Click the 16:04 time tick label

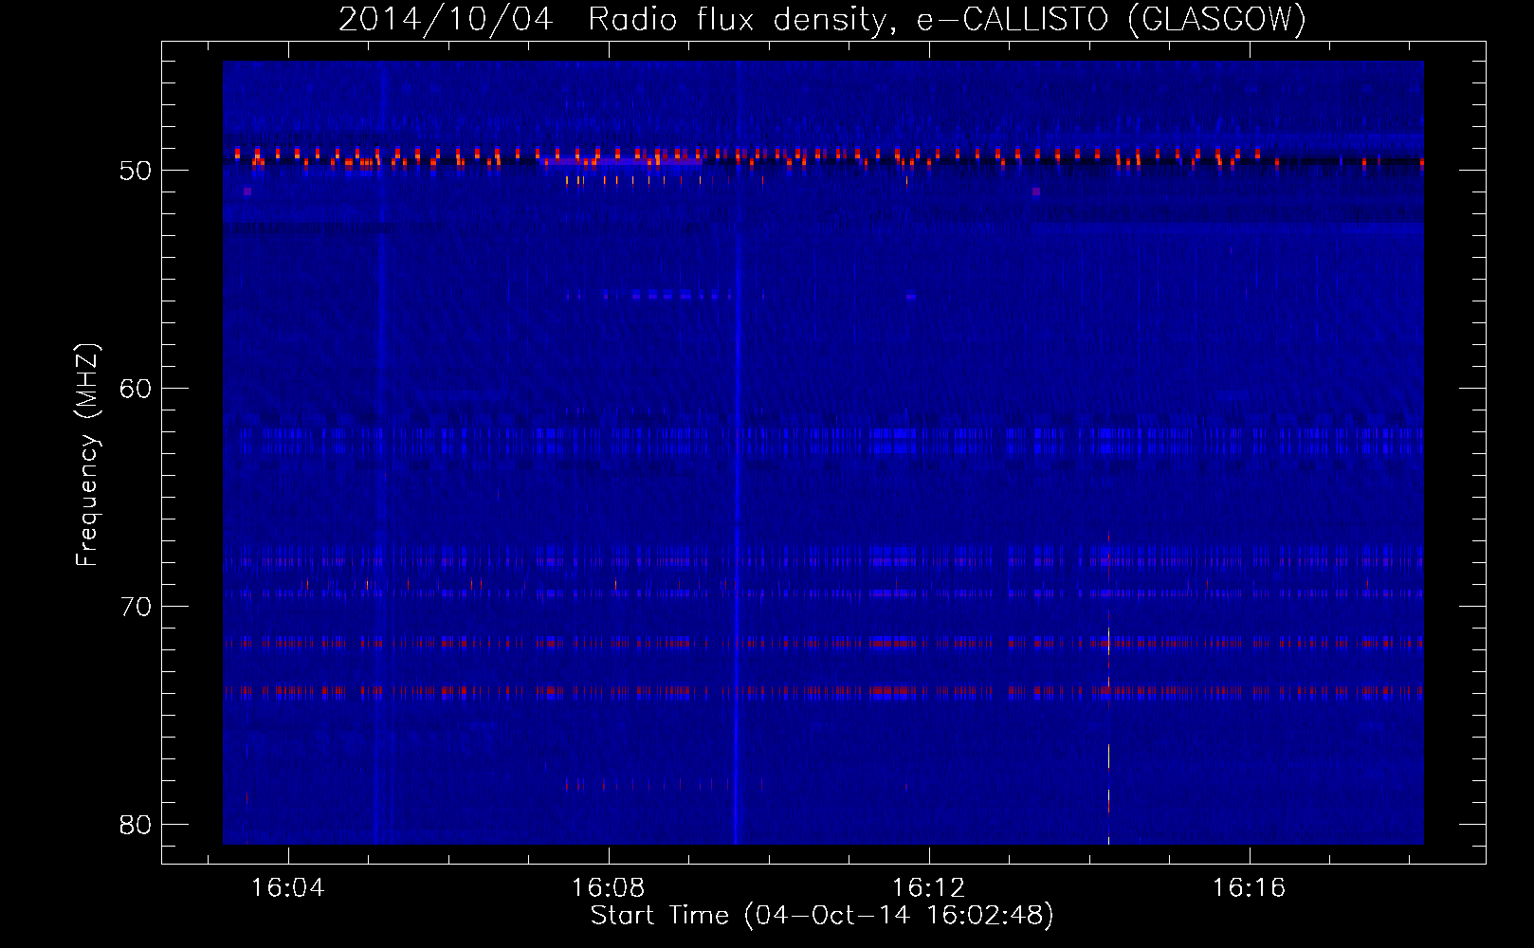coord(287,888)
